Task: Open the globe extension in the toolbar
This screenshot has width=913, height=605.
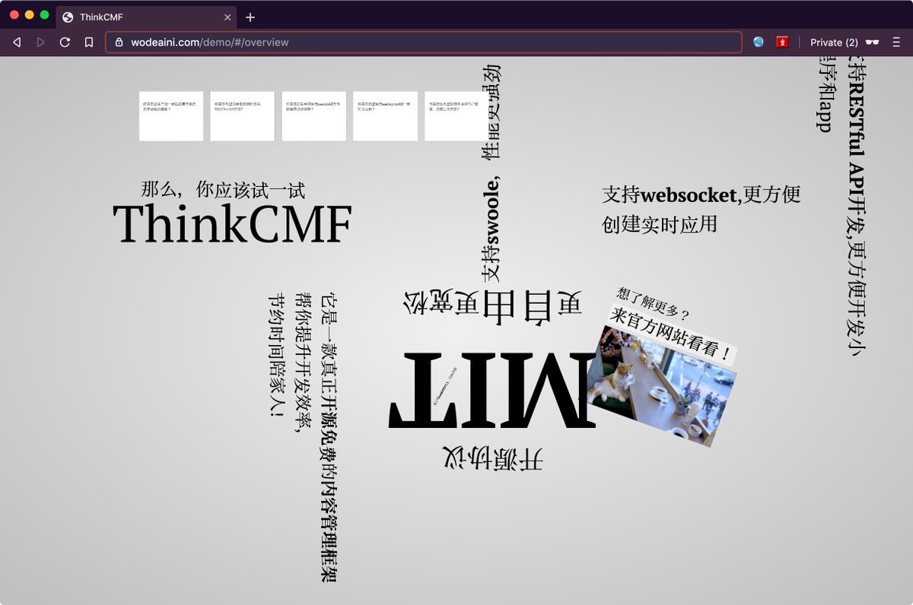Action: tap(758, 42)
